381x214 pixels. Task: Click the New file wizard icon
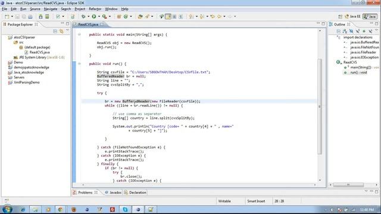(7, 17)
